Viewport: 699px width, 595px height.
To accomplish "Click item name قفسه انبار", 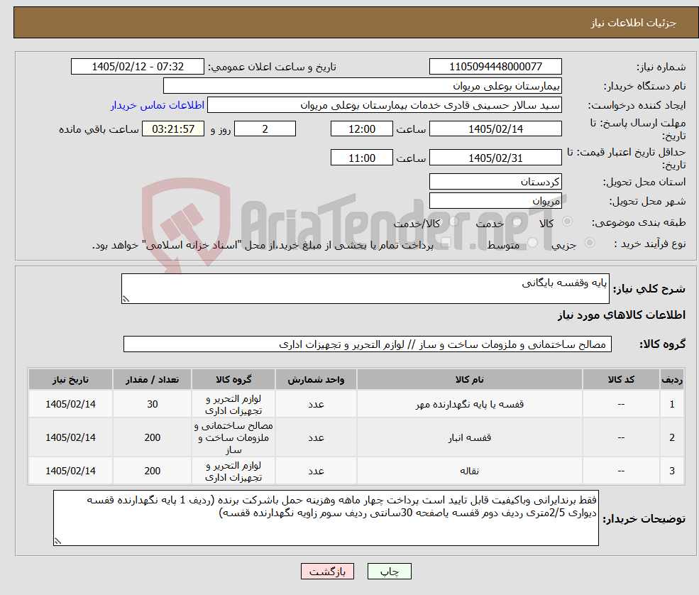I will coord(469,437).
